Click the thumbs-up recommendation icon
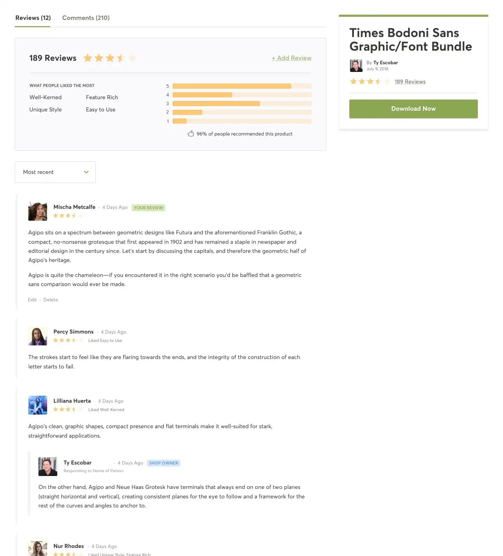503x556 pixels. click(191, 133)
